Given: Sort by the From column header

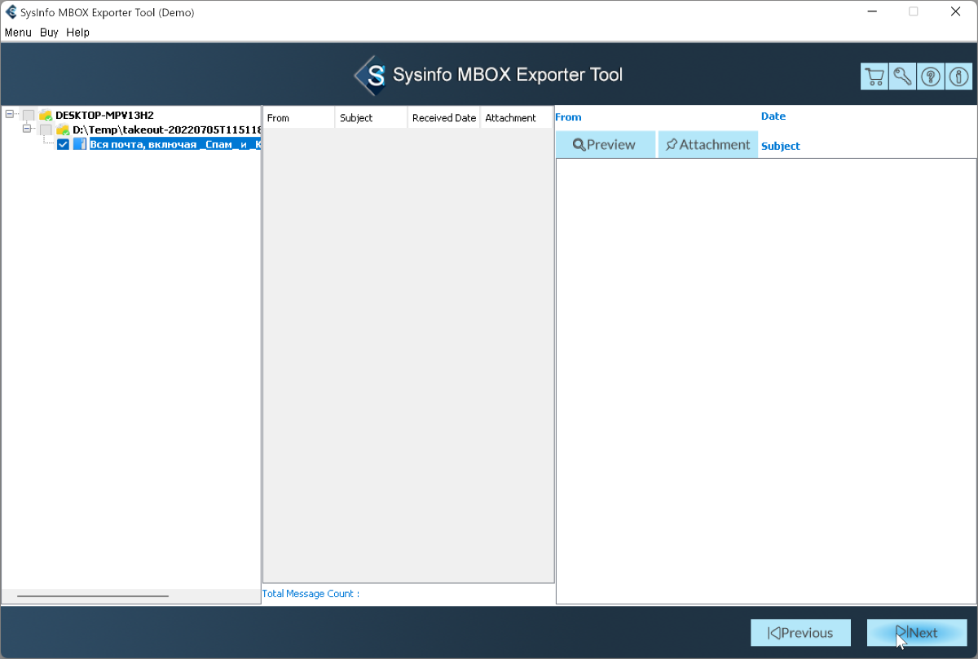Looking at the screenshot, I should point(298,118).
